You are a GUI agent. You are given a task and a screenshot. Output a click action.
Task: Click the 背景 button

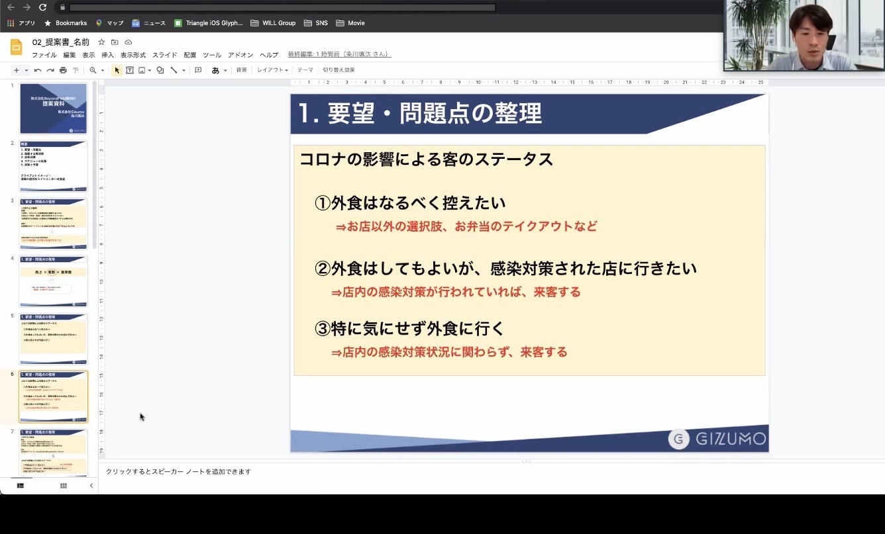(242, 70)
